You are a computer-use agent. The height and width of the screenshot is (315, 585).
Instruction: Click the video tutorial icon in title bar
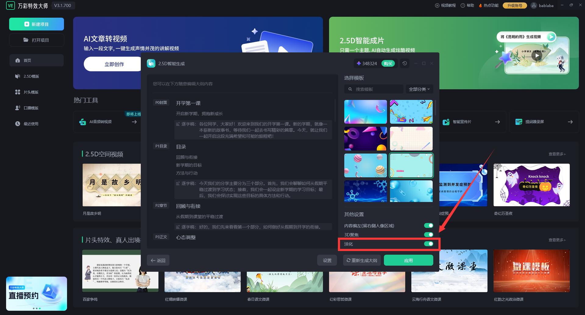click(x=437, y=5)
